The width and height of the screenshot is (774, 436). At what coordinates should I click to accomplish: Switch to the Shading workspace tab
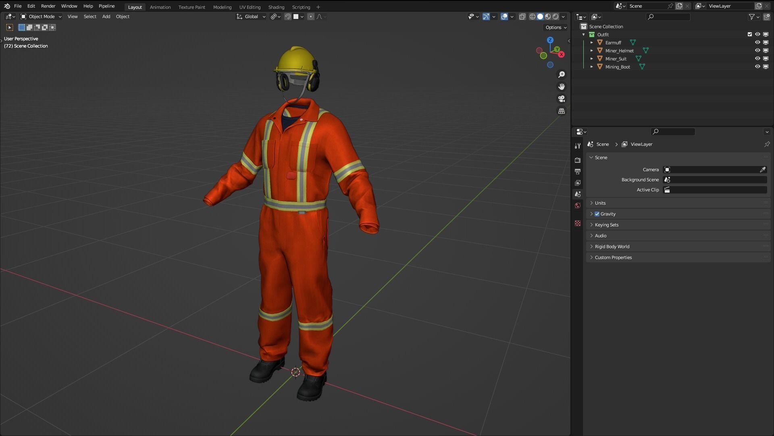pos(276,7)
